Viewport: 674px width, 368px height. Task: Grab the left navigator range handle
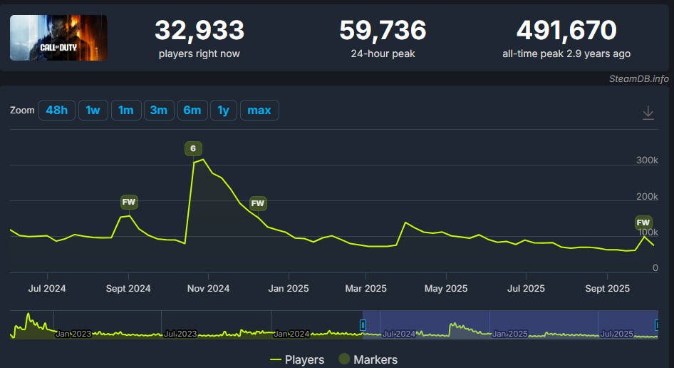pos(363,325)
